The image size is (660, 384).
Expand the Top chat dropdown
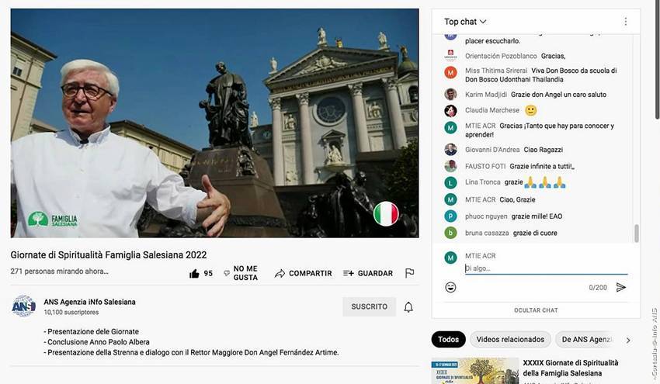click(465, 22)
